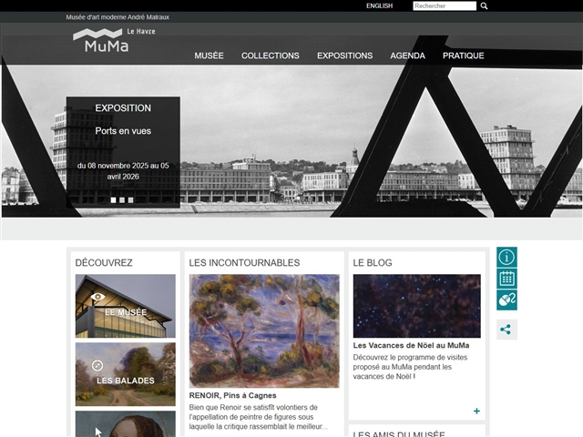The height and width of the screenshot is (437, 583).
Task: Click the share icon
Action: [506, 330]
